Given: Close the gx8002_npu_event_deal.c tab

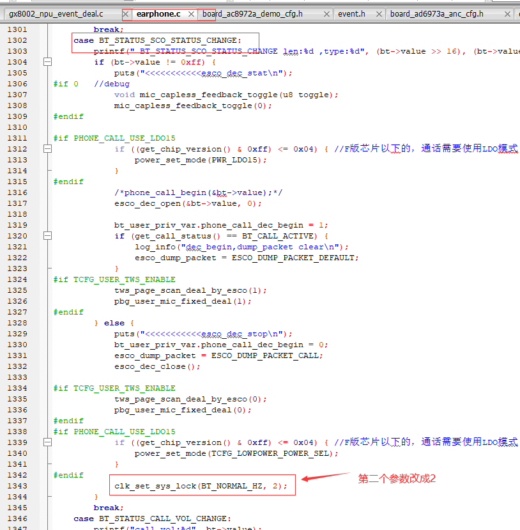Looking at the screenshot, I should tap(126, 14).
